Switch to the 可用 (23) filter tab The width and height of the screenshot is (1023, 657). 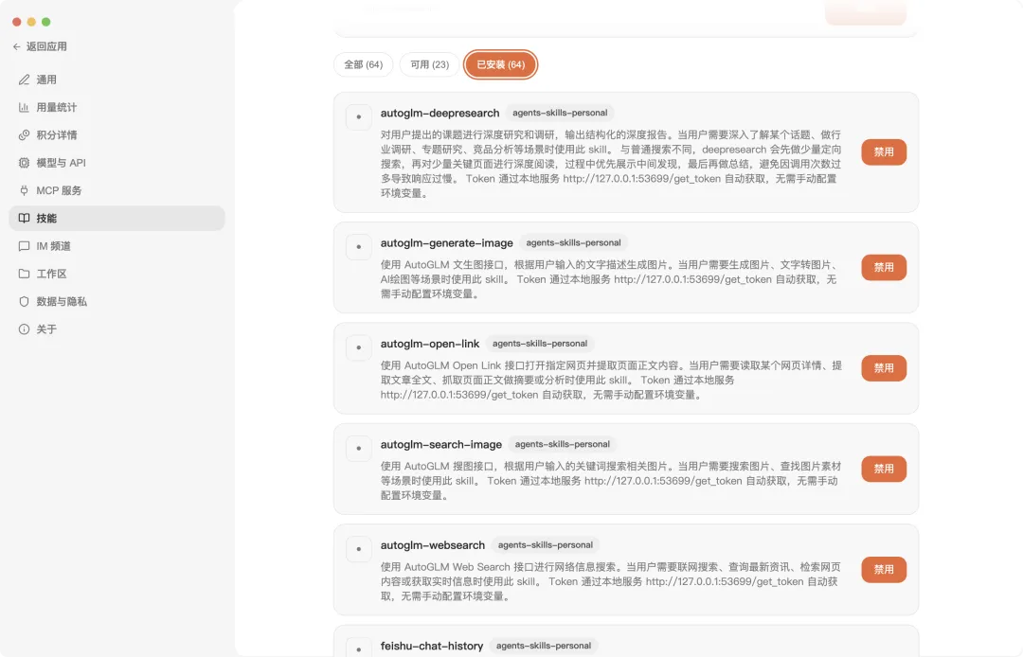pyautogui.click(x=429, y=64)
